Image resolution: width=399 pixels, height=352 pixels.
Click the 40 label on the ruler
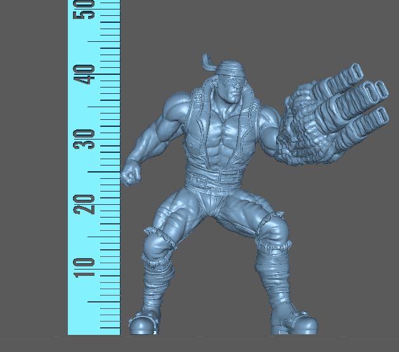[x=84, y=74]
